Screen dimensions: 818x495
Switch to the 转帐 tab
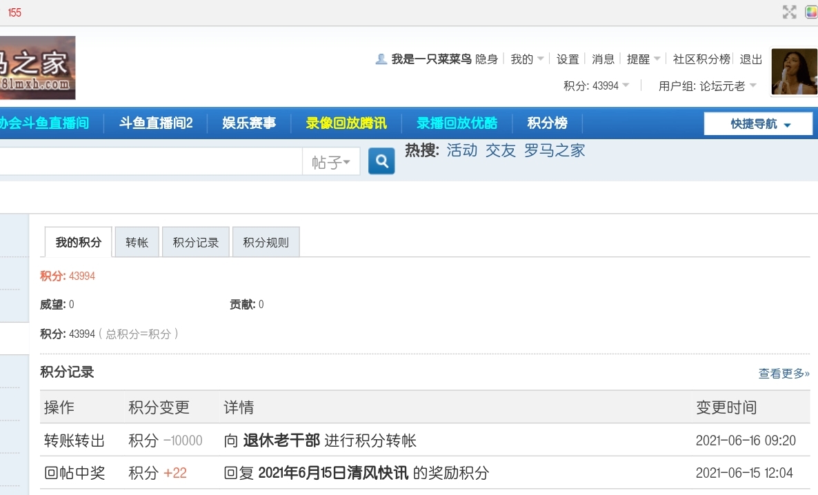pyautogui.click(x=137, y=243)
